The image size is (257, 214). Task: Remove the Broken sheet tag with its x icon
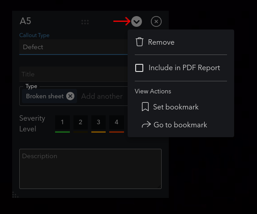tap(70, 96)
